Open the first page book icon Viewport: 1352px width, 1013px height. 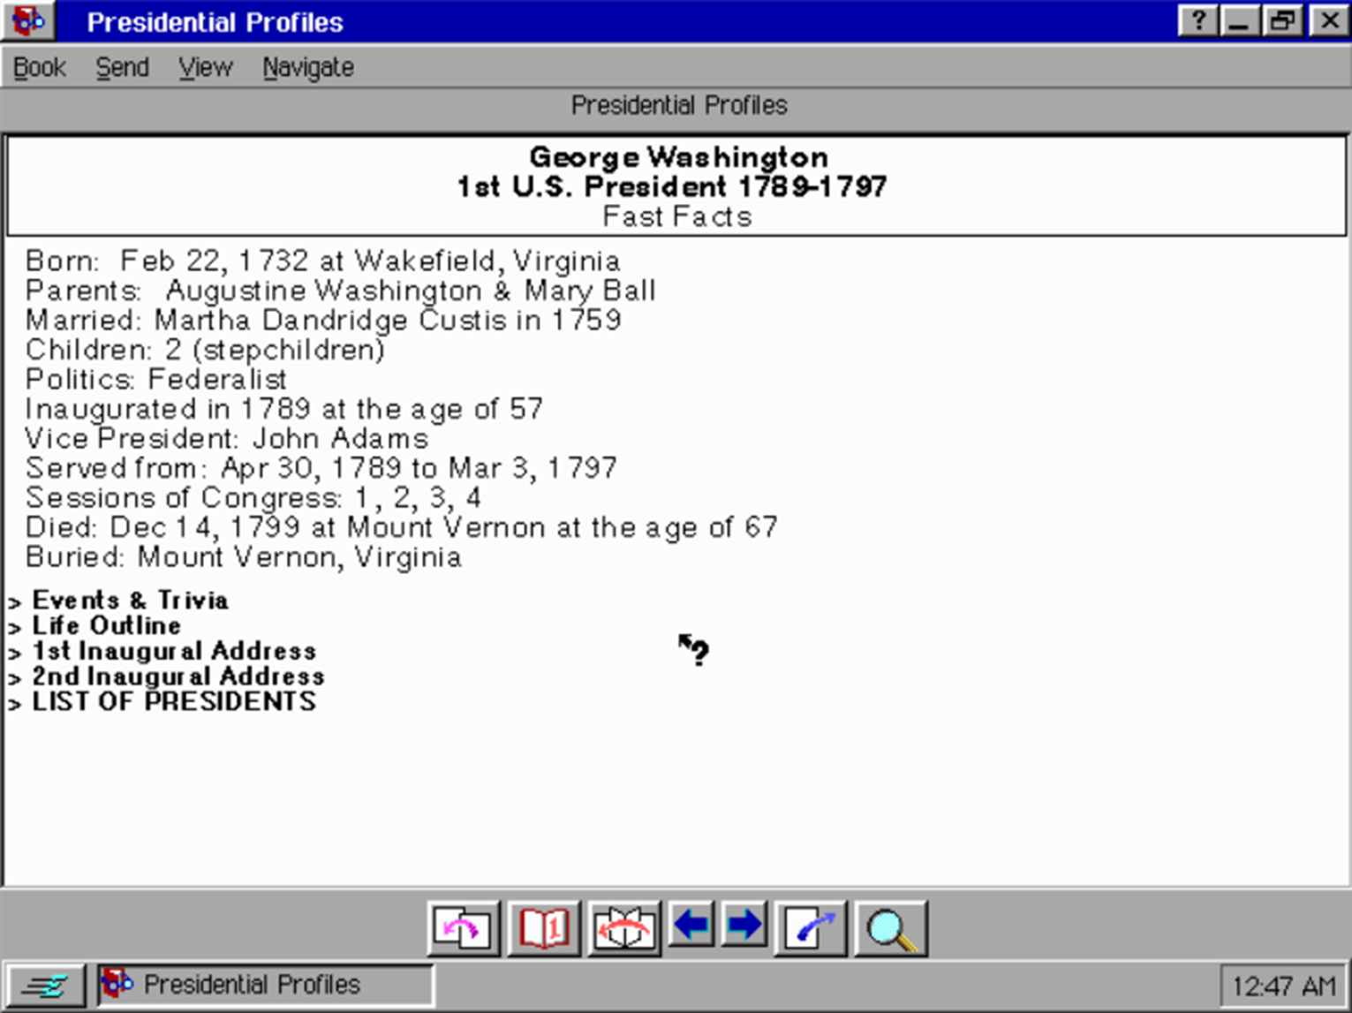[544, 928]
